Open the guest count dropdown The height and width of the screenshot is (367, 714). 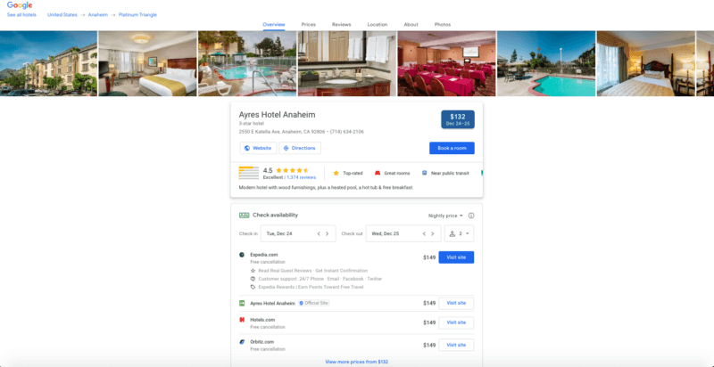point(459,233)
